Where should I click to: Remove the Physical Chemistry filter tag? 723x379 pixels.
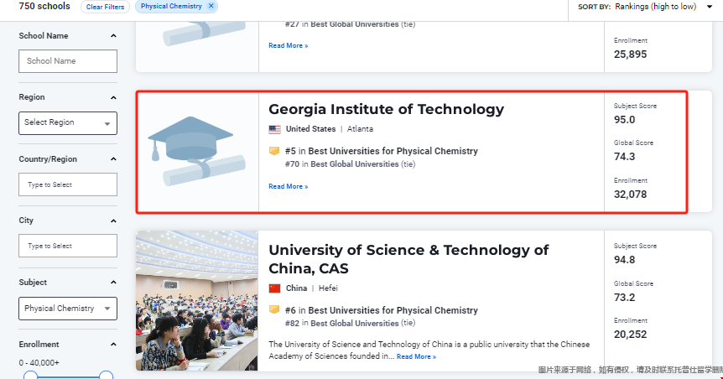tap(211, 6)
